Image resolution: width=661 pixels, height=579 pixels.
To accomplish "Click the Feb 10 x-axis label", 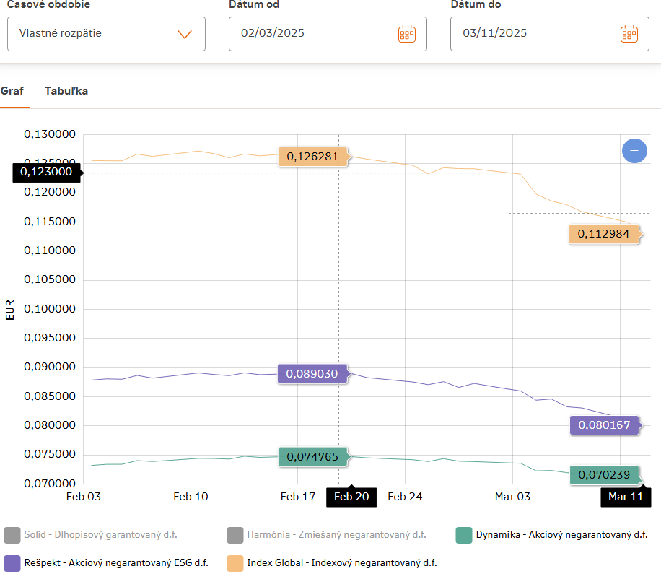I will click(191, 497).
